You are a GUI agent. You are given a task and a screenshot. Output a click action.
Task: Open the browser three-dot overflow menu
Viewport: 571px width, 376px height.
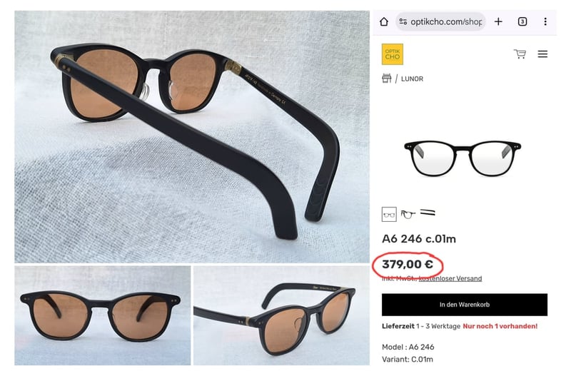tap(545, 21)
